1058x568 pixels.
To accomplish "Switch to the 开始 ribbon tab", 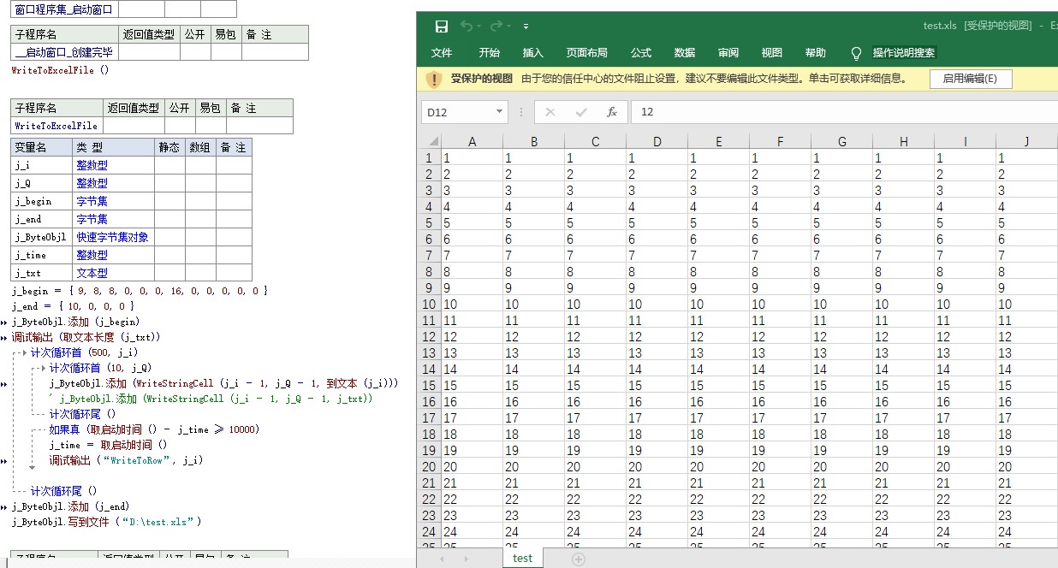I will 490,53.
